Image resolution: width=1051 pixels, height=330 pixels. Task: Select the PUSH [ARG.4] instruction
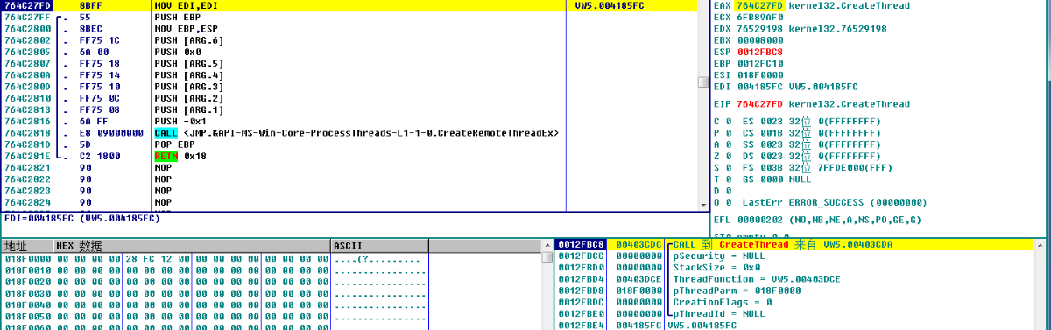click(x=188, y=74)
